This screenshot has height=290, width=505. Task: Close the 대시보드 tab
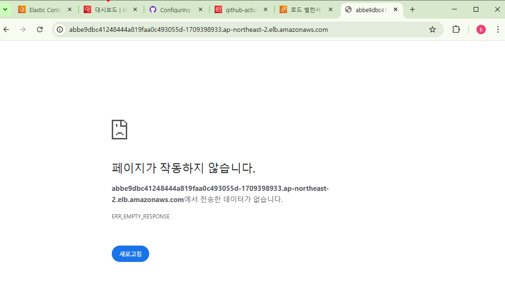[x=135, y=10]
